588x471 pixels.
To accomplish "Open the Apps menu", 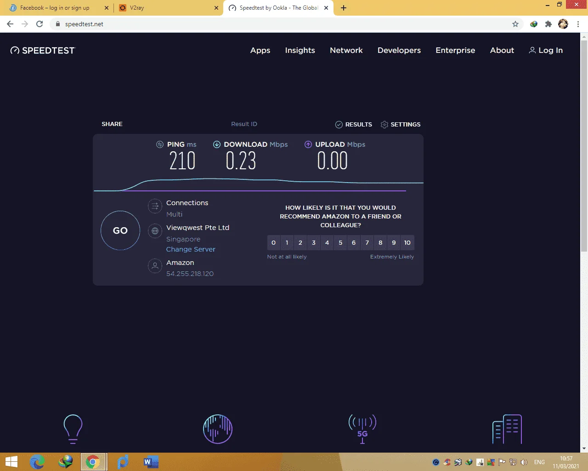I will [260, 51].
